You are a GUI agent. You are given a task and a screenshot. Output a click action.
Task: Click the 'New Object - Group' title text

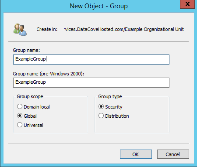[98, 6]
